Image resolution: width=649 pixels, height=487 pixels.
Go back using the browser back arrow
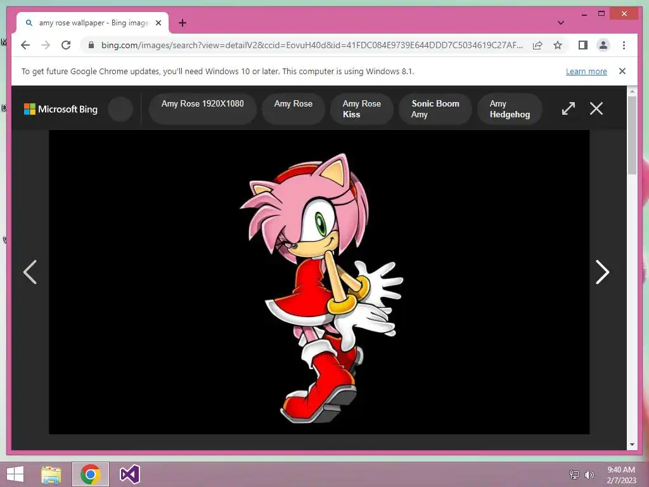[x=25, y=45]
